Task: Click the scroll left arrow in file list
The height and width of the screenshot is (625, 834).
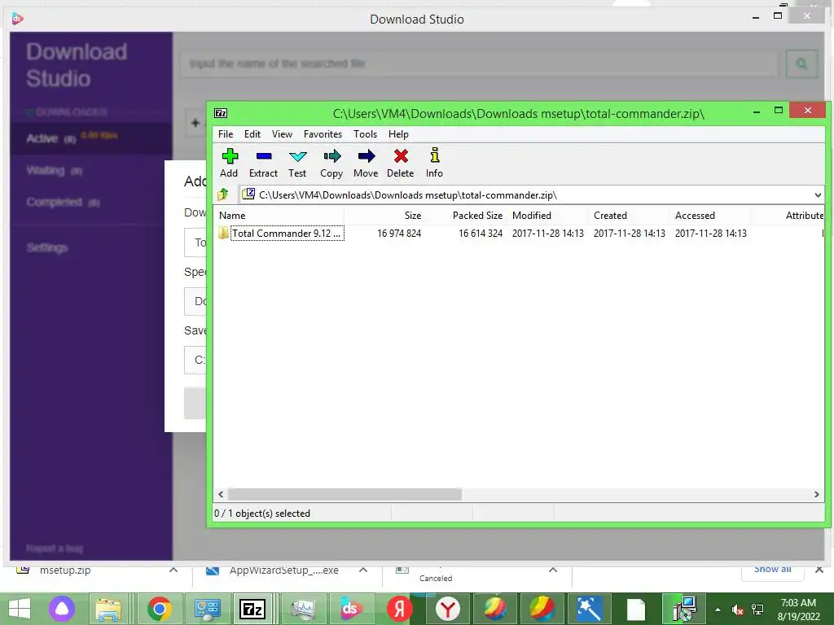Action: (x=222, y=494)
